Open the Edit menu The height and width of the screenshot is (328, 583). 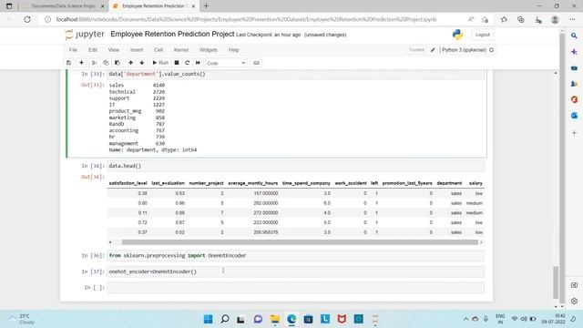pos(93,50)
